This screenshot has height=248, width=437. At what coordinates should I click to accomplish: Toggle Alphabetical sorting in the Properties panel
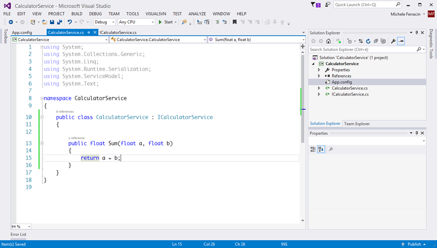[321, 149]
